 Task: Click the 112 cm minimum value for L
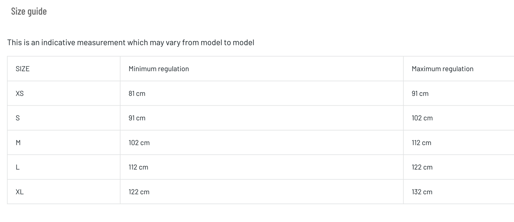pyautogui.click(x=138, y=167)
